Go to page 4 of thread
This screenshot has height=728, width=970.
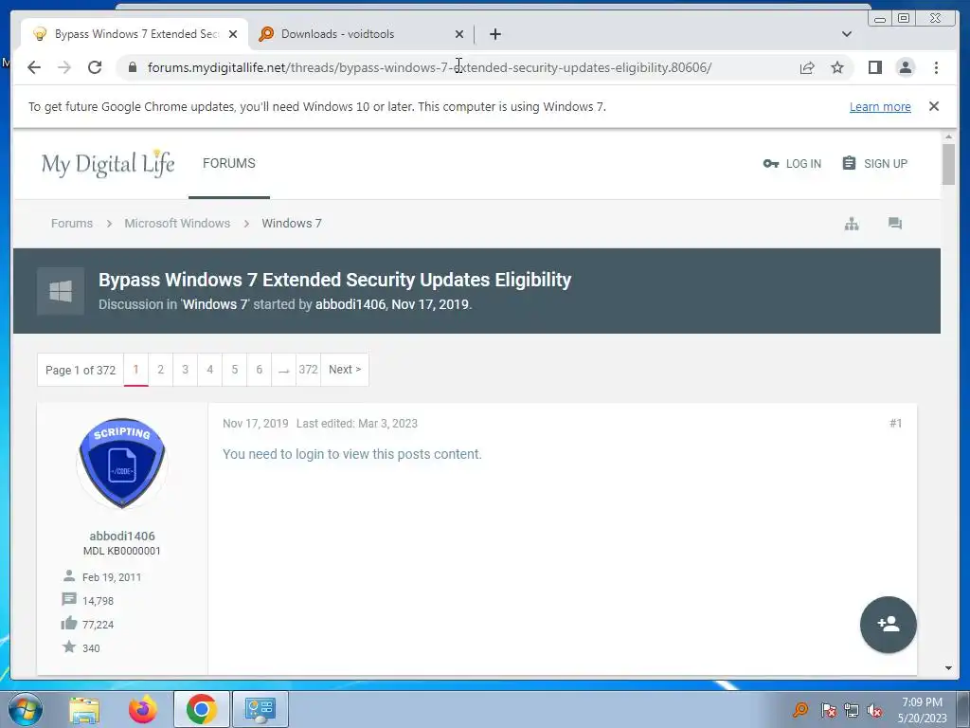pos(209,370)
